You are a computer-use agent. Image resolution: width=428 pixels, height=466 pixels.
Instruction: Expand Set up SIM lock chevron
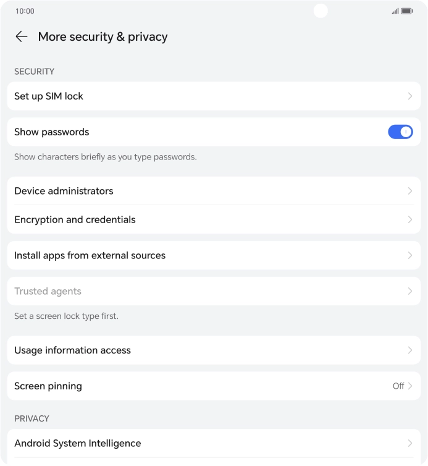pos(409,96)
